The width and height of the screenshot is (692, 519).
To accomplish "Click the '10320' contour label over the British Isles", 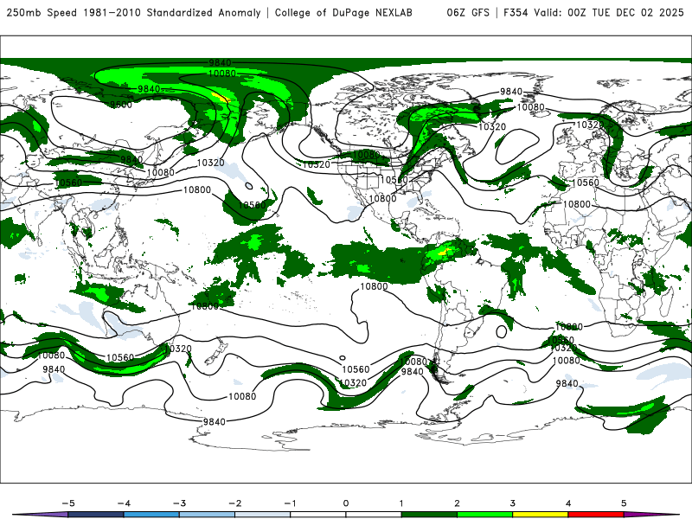I will [x=590, y=125].
